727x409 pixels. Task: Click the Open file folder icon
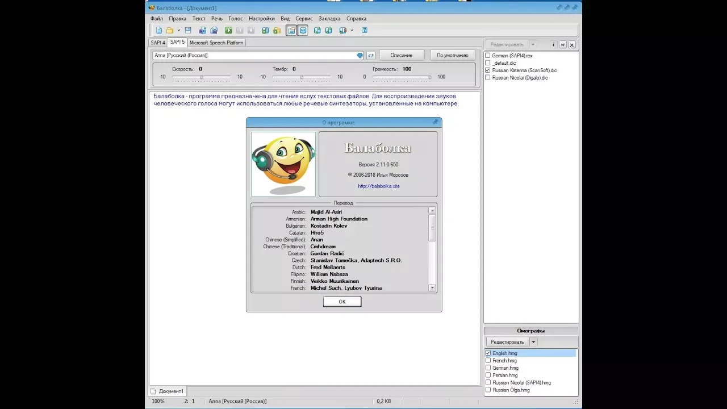pos(170,31)
